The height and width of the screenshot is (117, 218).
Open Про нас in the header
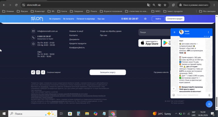pos(101,19)
